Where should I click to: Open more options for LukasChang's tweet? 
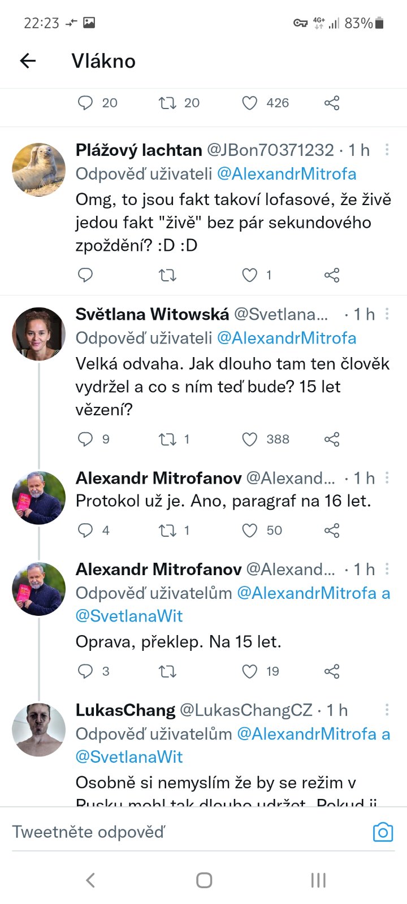pyautogui.click(x=387, y=710)
